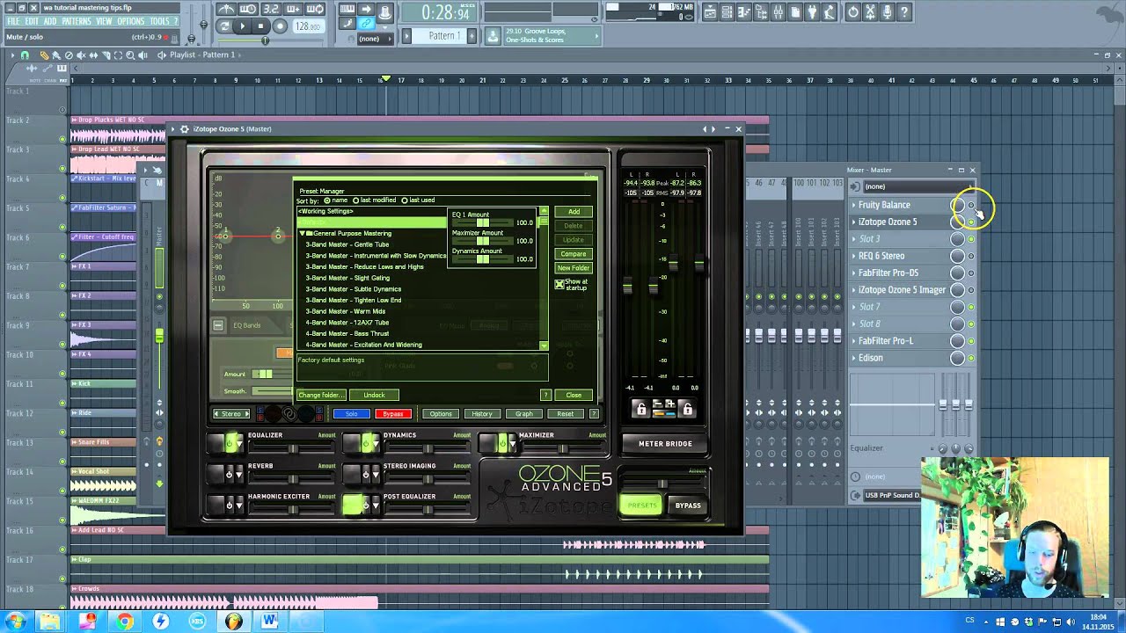Click the right padlock under Ozone meters
Image resolution: width=1126 pixels, height=633 pixels.
(x=688, y=409)
